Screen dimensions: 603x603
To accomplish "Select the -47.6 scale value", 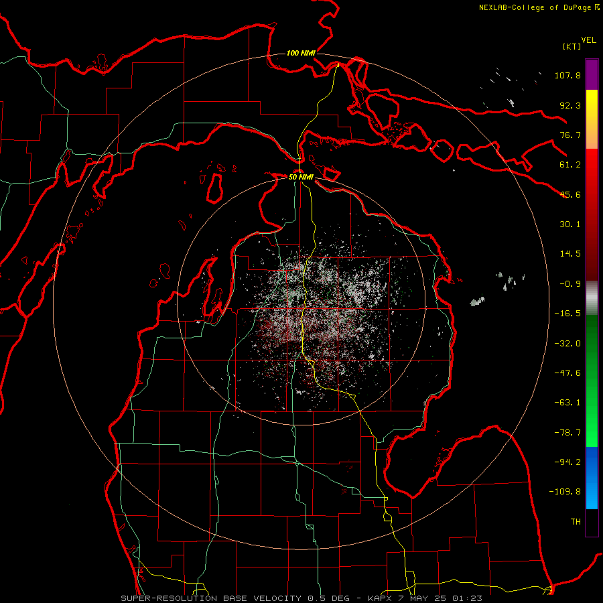I will click(567, 373).
